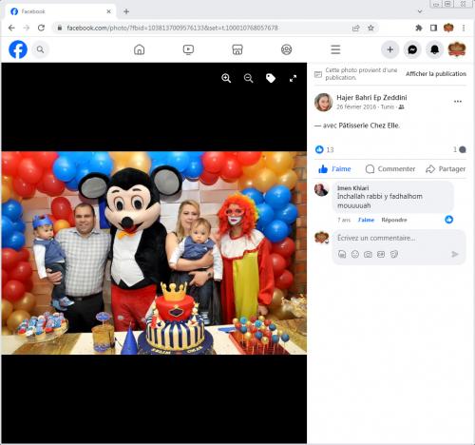Click Hajer Bahri's profile avatar
Screen dimensions: 475x445
click(x=323, y=102)
